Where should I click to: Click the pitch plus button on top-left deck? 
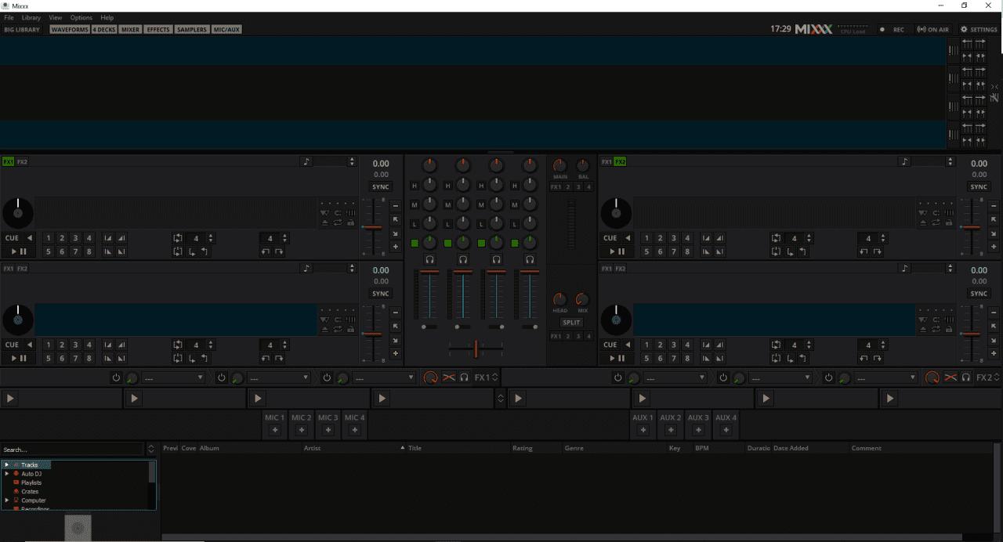tap(396, 247)
